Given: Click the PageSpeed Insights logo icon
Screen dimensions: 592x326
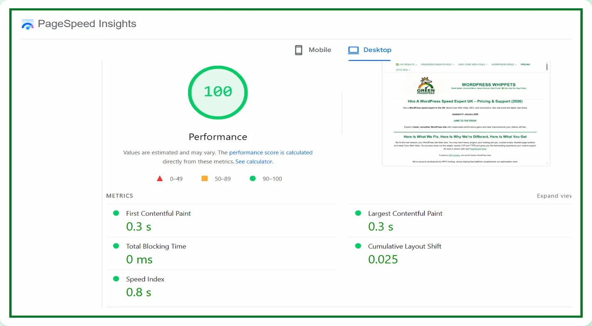Looking at the screenshot, I should pos(27,25).
